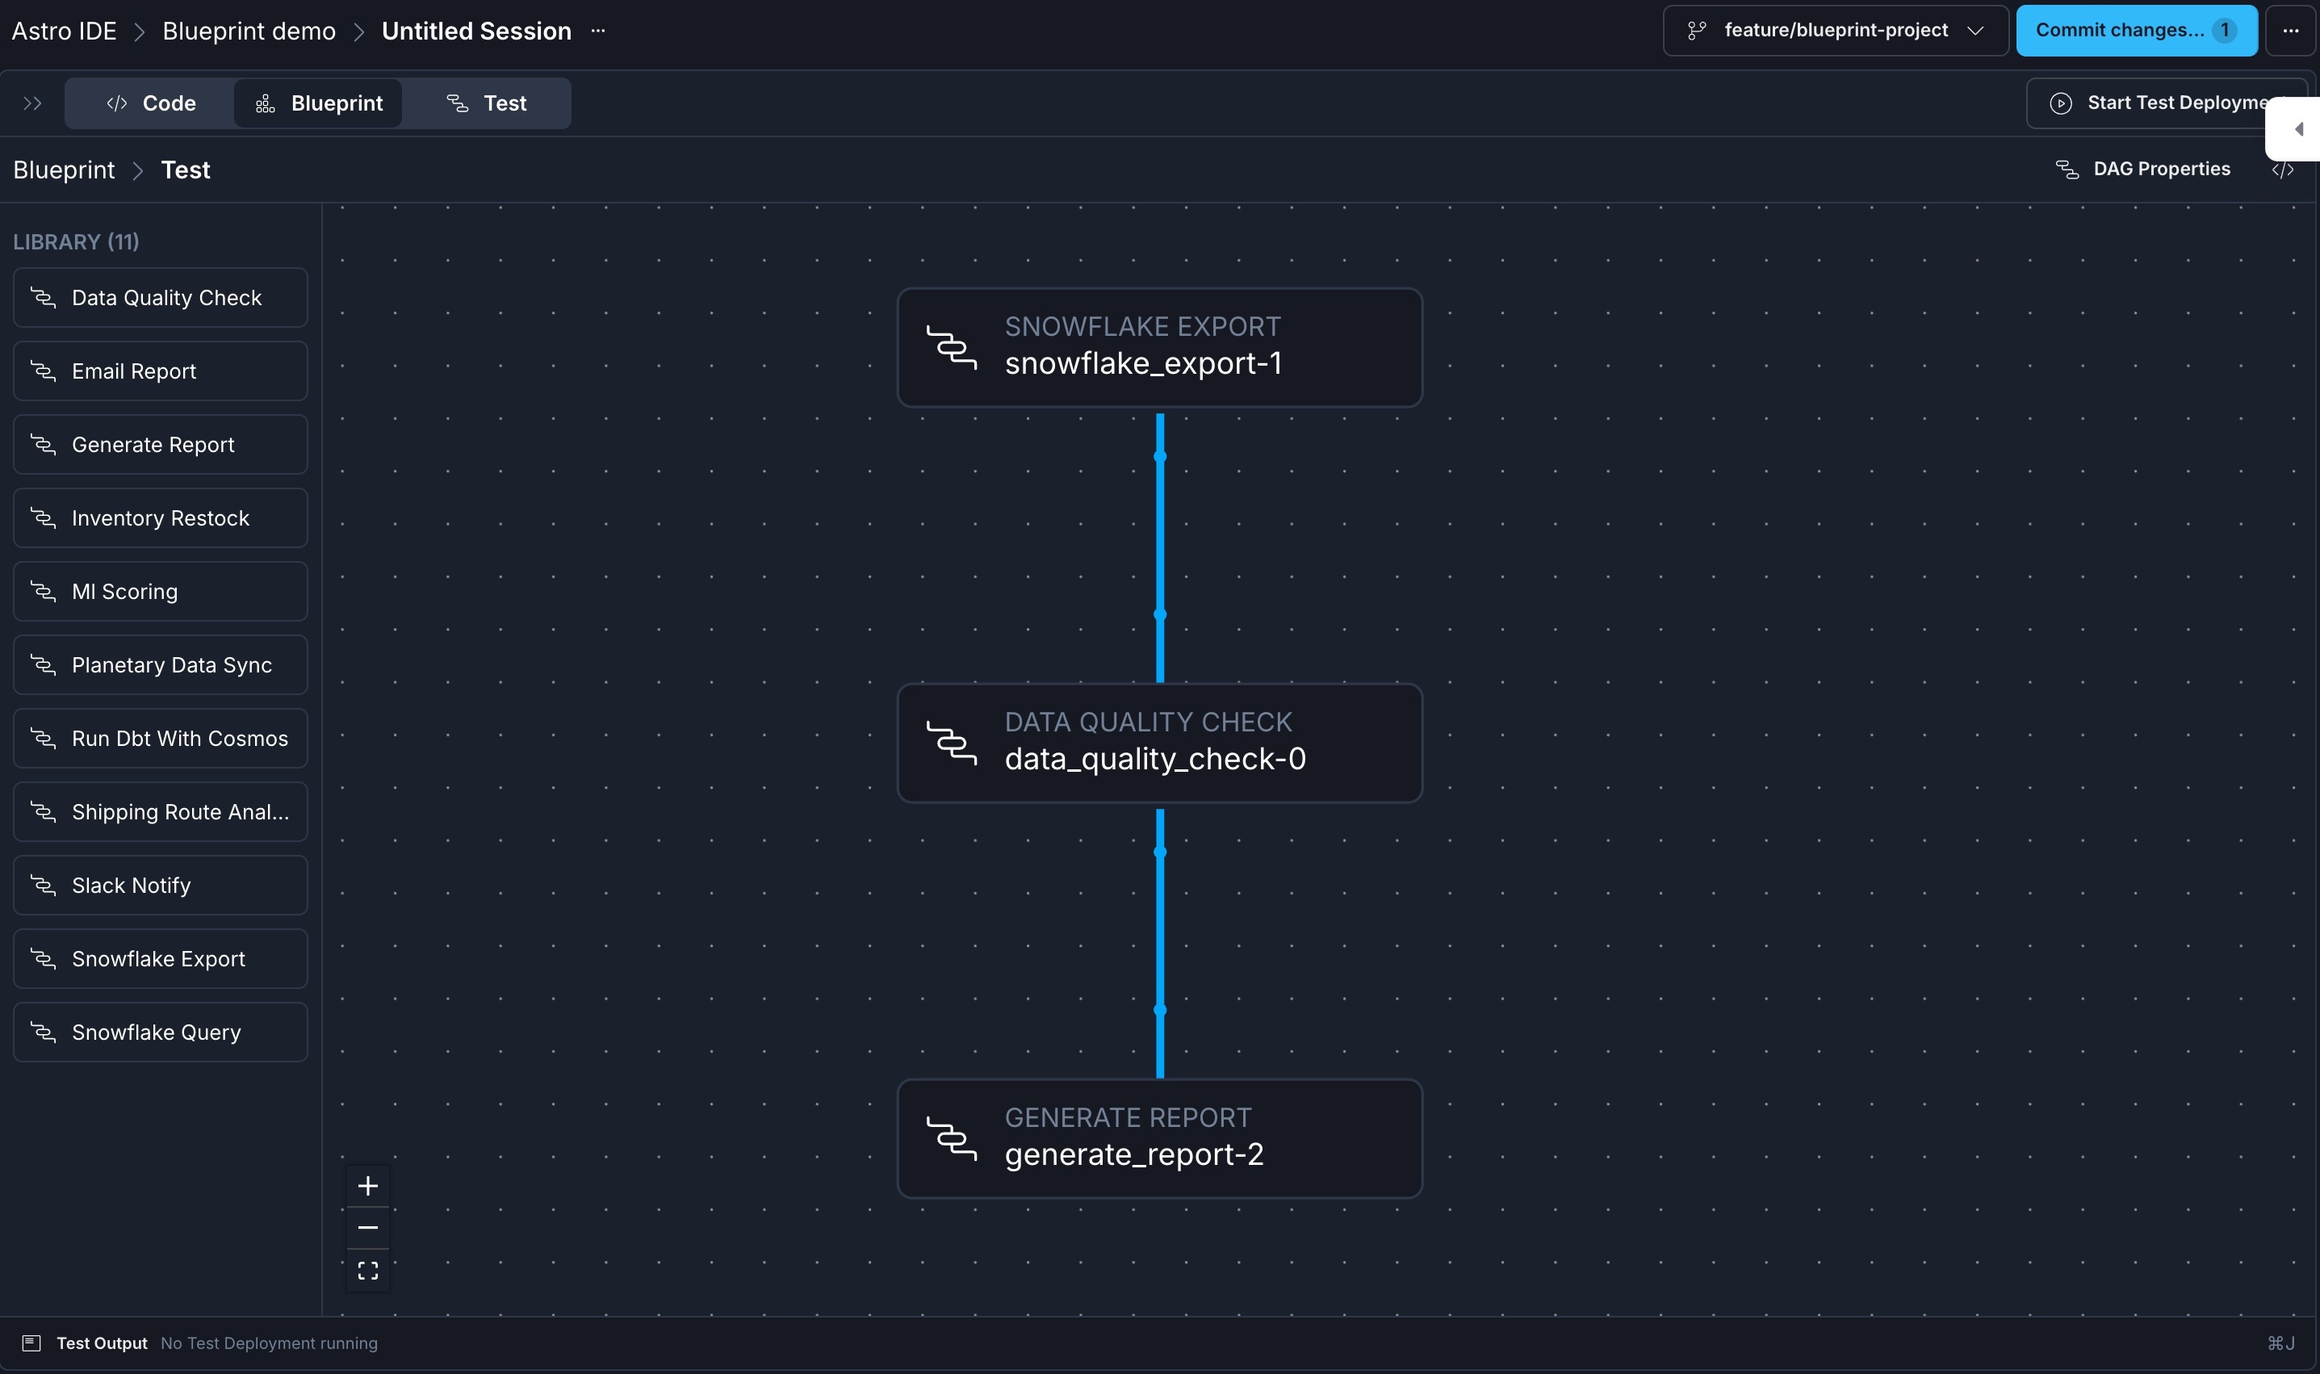The width and height of the screenshot is (2320, 1374).
Task: Switch to the Code tab
Action: pyautogui.click(x=151, y=103)
